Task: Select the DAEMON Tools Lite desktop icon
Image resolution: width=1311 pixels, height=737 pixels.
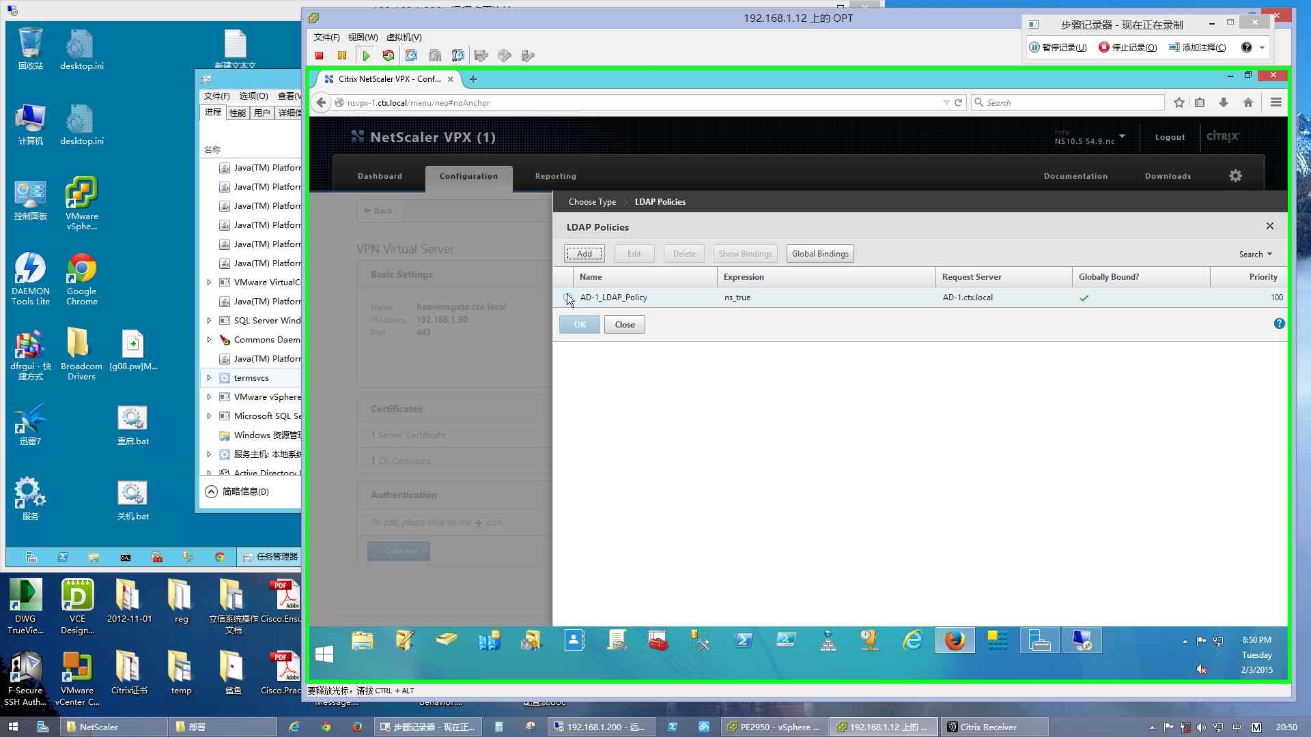Action: [x=31, y=278]
